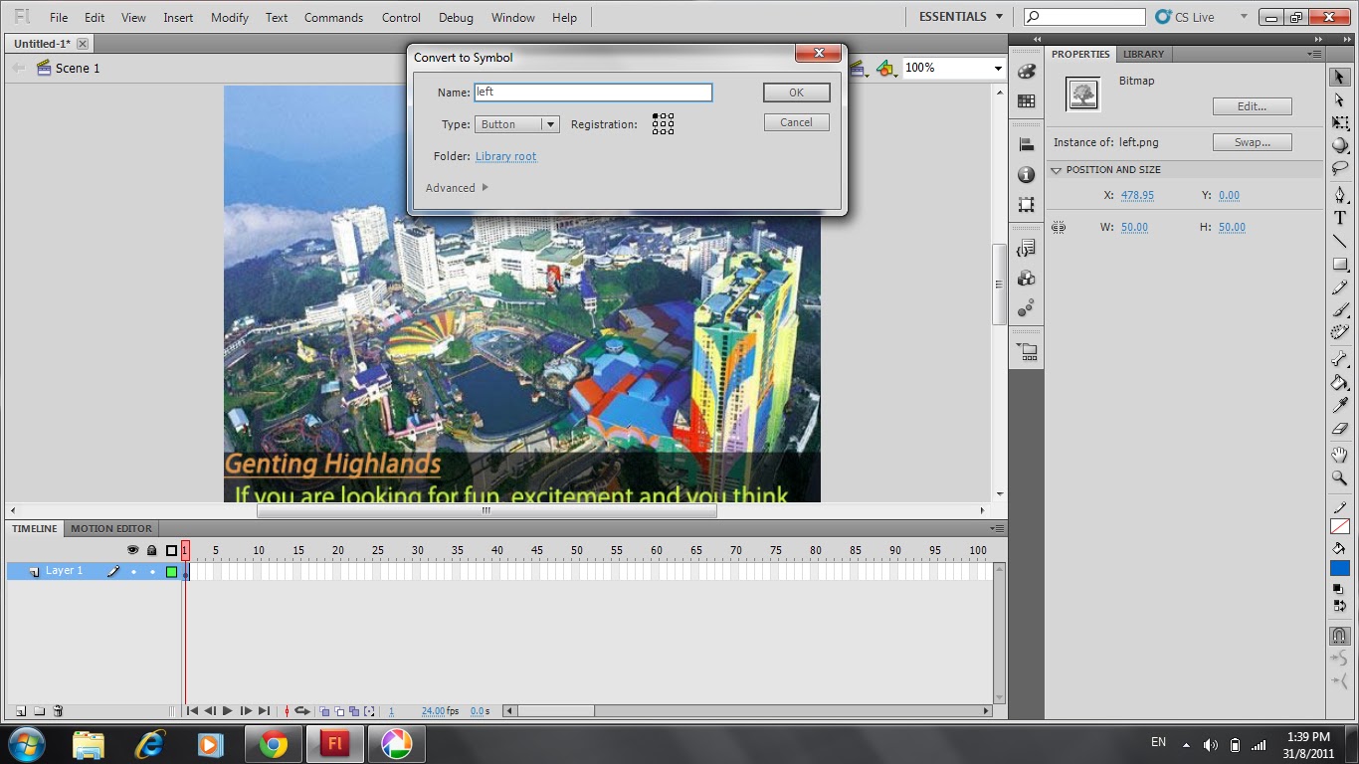Screen dimensions: 1359x764
Task: Open the Project panel icon
Action: click(x=1027, y=351)
